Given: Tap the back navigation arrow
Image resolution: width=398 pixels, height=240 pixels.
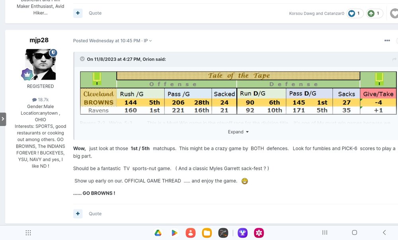Looking at the screenshot, I should click(384, 232).
